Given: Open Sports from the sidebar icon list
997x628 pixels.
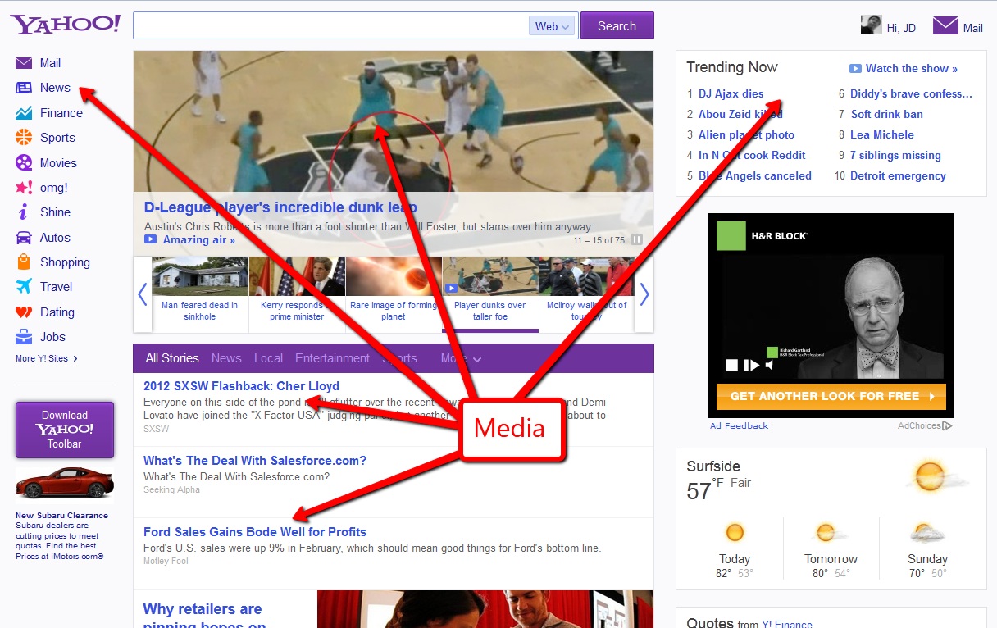Looking at the screenshot, I should (x=25, y=138).
